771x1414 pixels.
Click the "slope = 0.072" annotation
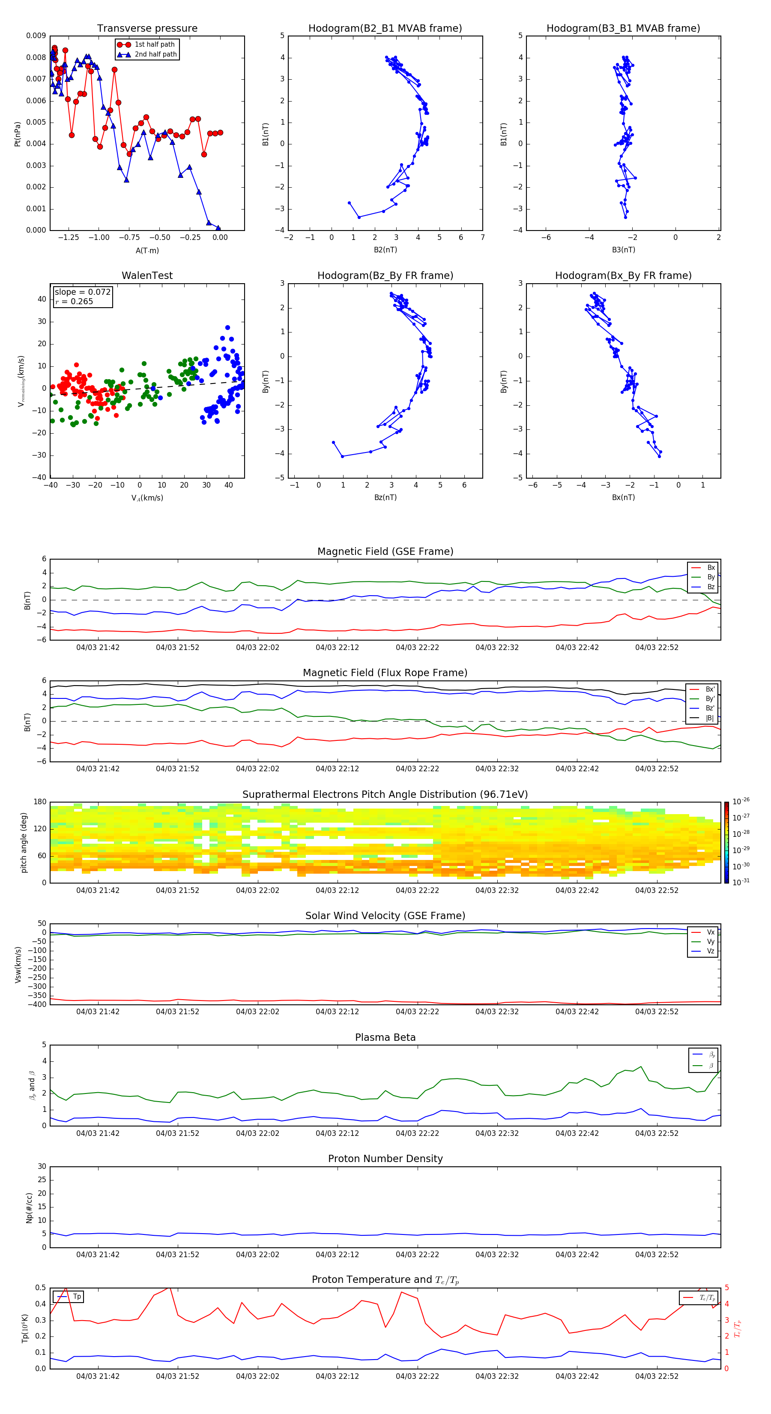point(82,292)
